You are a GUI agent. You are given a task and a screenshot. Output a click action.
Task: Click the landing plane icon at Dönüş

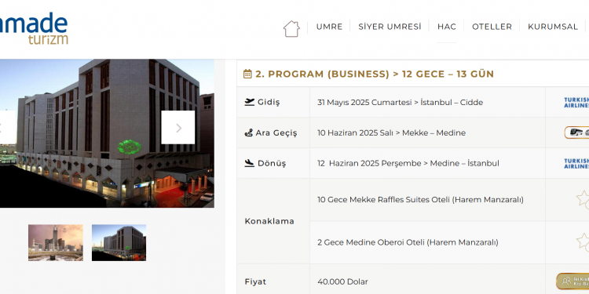point(249,163)
